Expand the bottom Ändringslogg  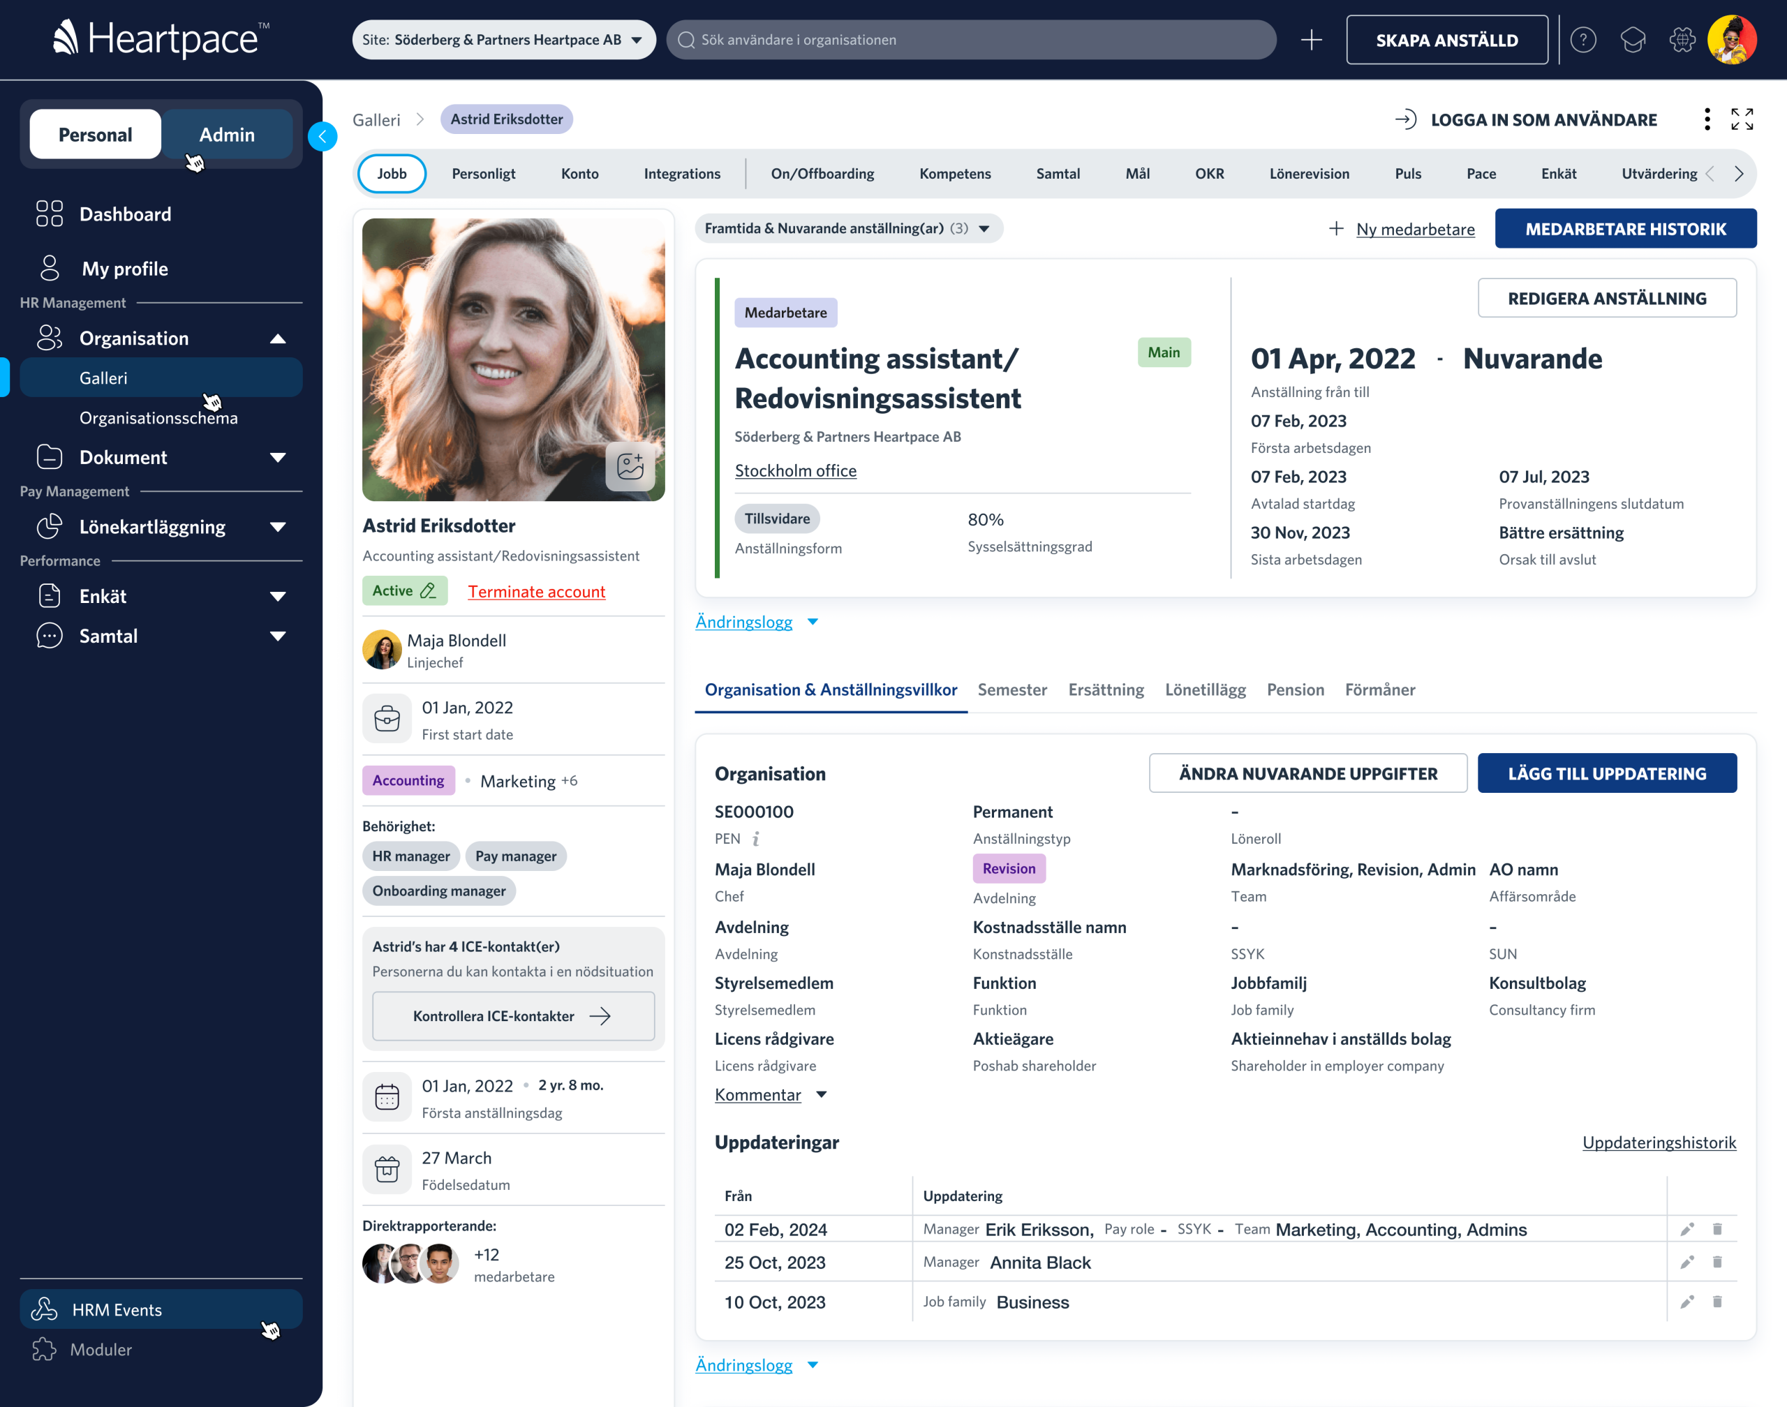(756, 1364)
